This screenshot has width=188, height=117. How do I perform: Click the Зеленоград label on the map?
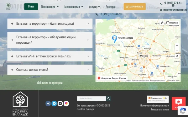point(128,46)
